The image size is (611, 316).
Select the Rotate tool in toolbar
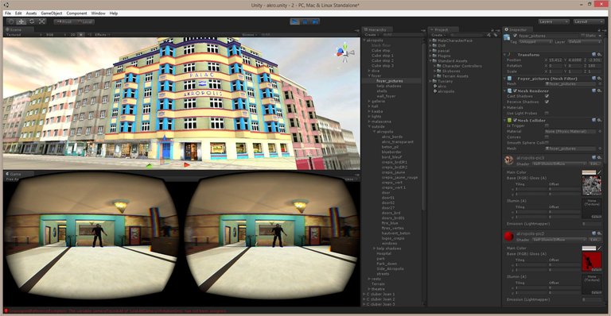32,21
